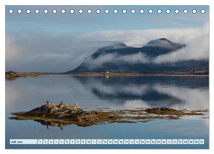Select day 3 in the calendar strip
Image resolution: width=214 pixels, height=154 pixels.
(51, 142)
